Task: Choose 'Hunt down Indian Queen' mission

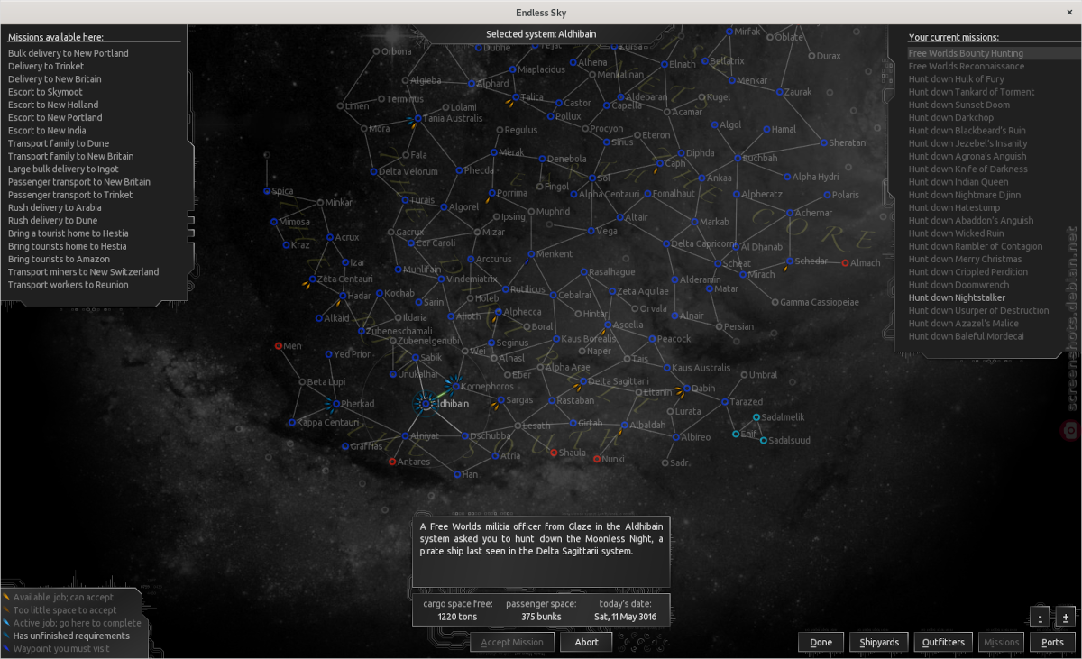Action: (x=958, y=182)
